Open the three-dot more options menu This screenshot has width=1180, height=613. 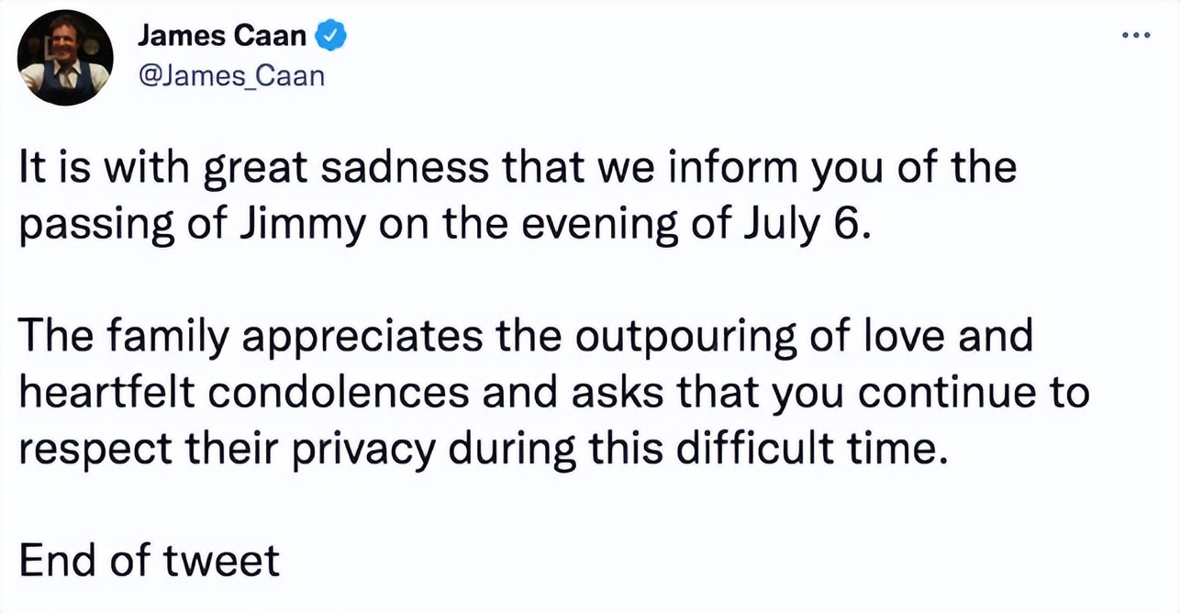(1135, 36)
